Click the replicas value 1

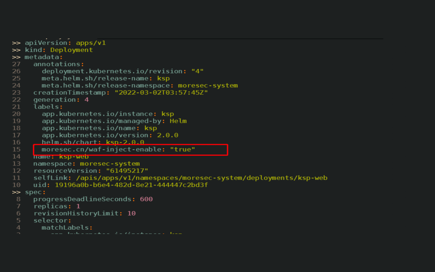pyautogui.click(x=78, y=206)
